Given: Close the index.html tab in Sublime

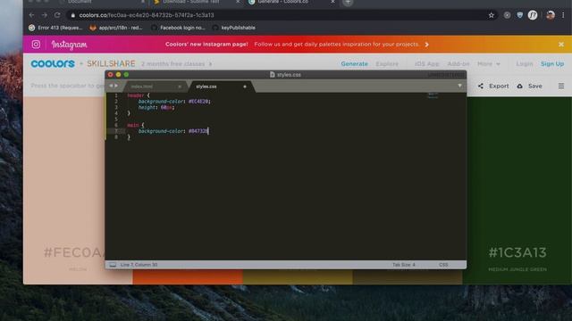Looking at the screenshot, I should point(180,86).
